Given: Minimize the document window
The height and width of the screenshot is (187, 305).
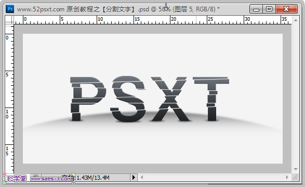Looking at the screenshot, I should (256, 9).
